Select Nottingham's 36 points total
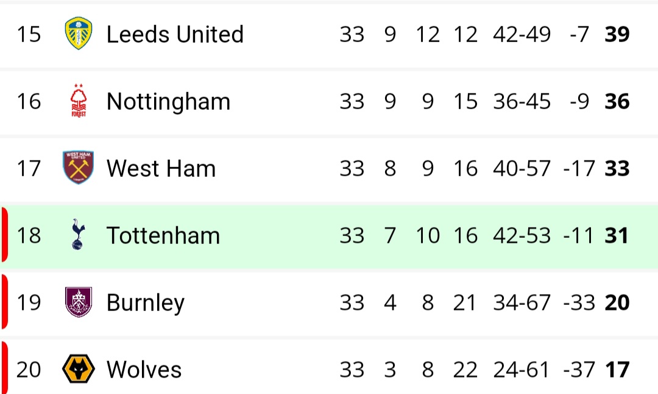This screenshot has width=658, height=394. [x=617, y=101]
